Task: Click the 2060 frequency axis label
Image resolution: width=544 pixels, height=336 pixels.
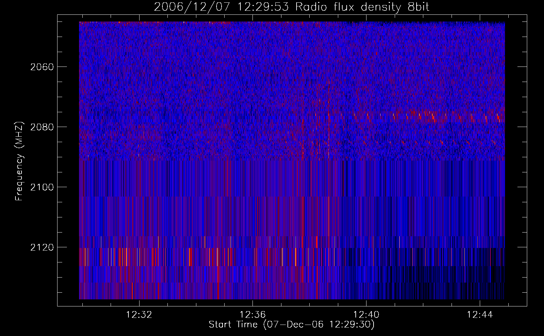Action: (x=42, y=67)
